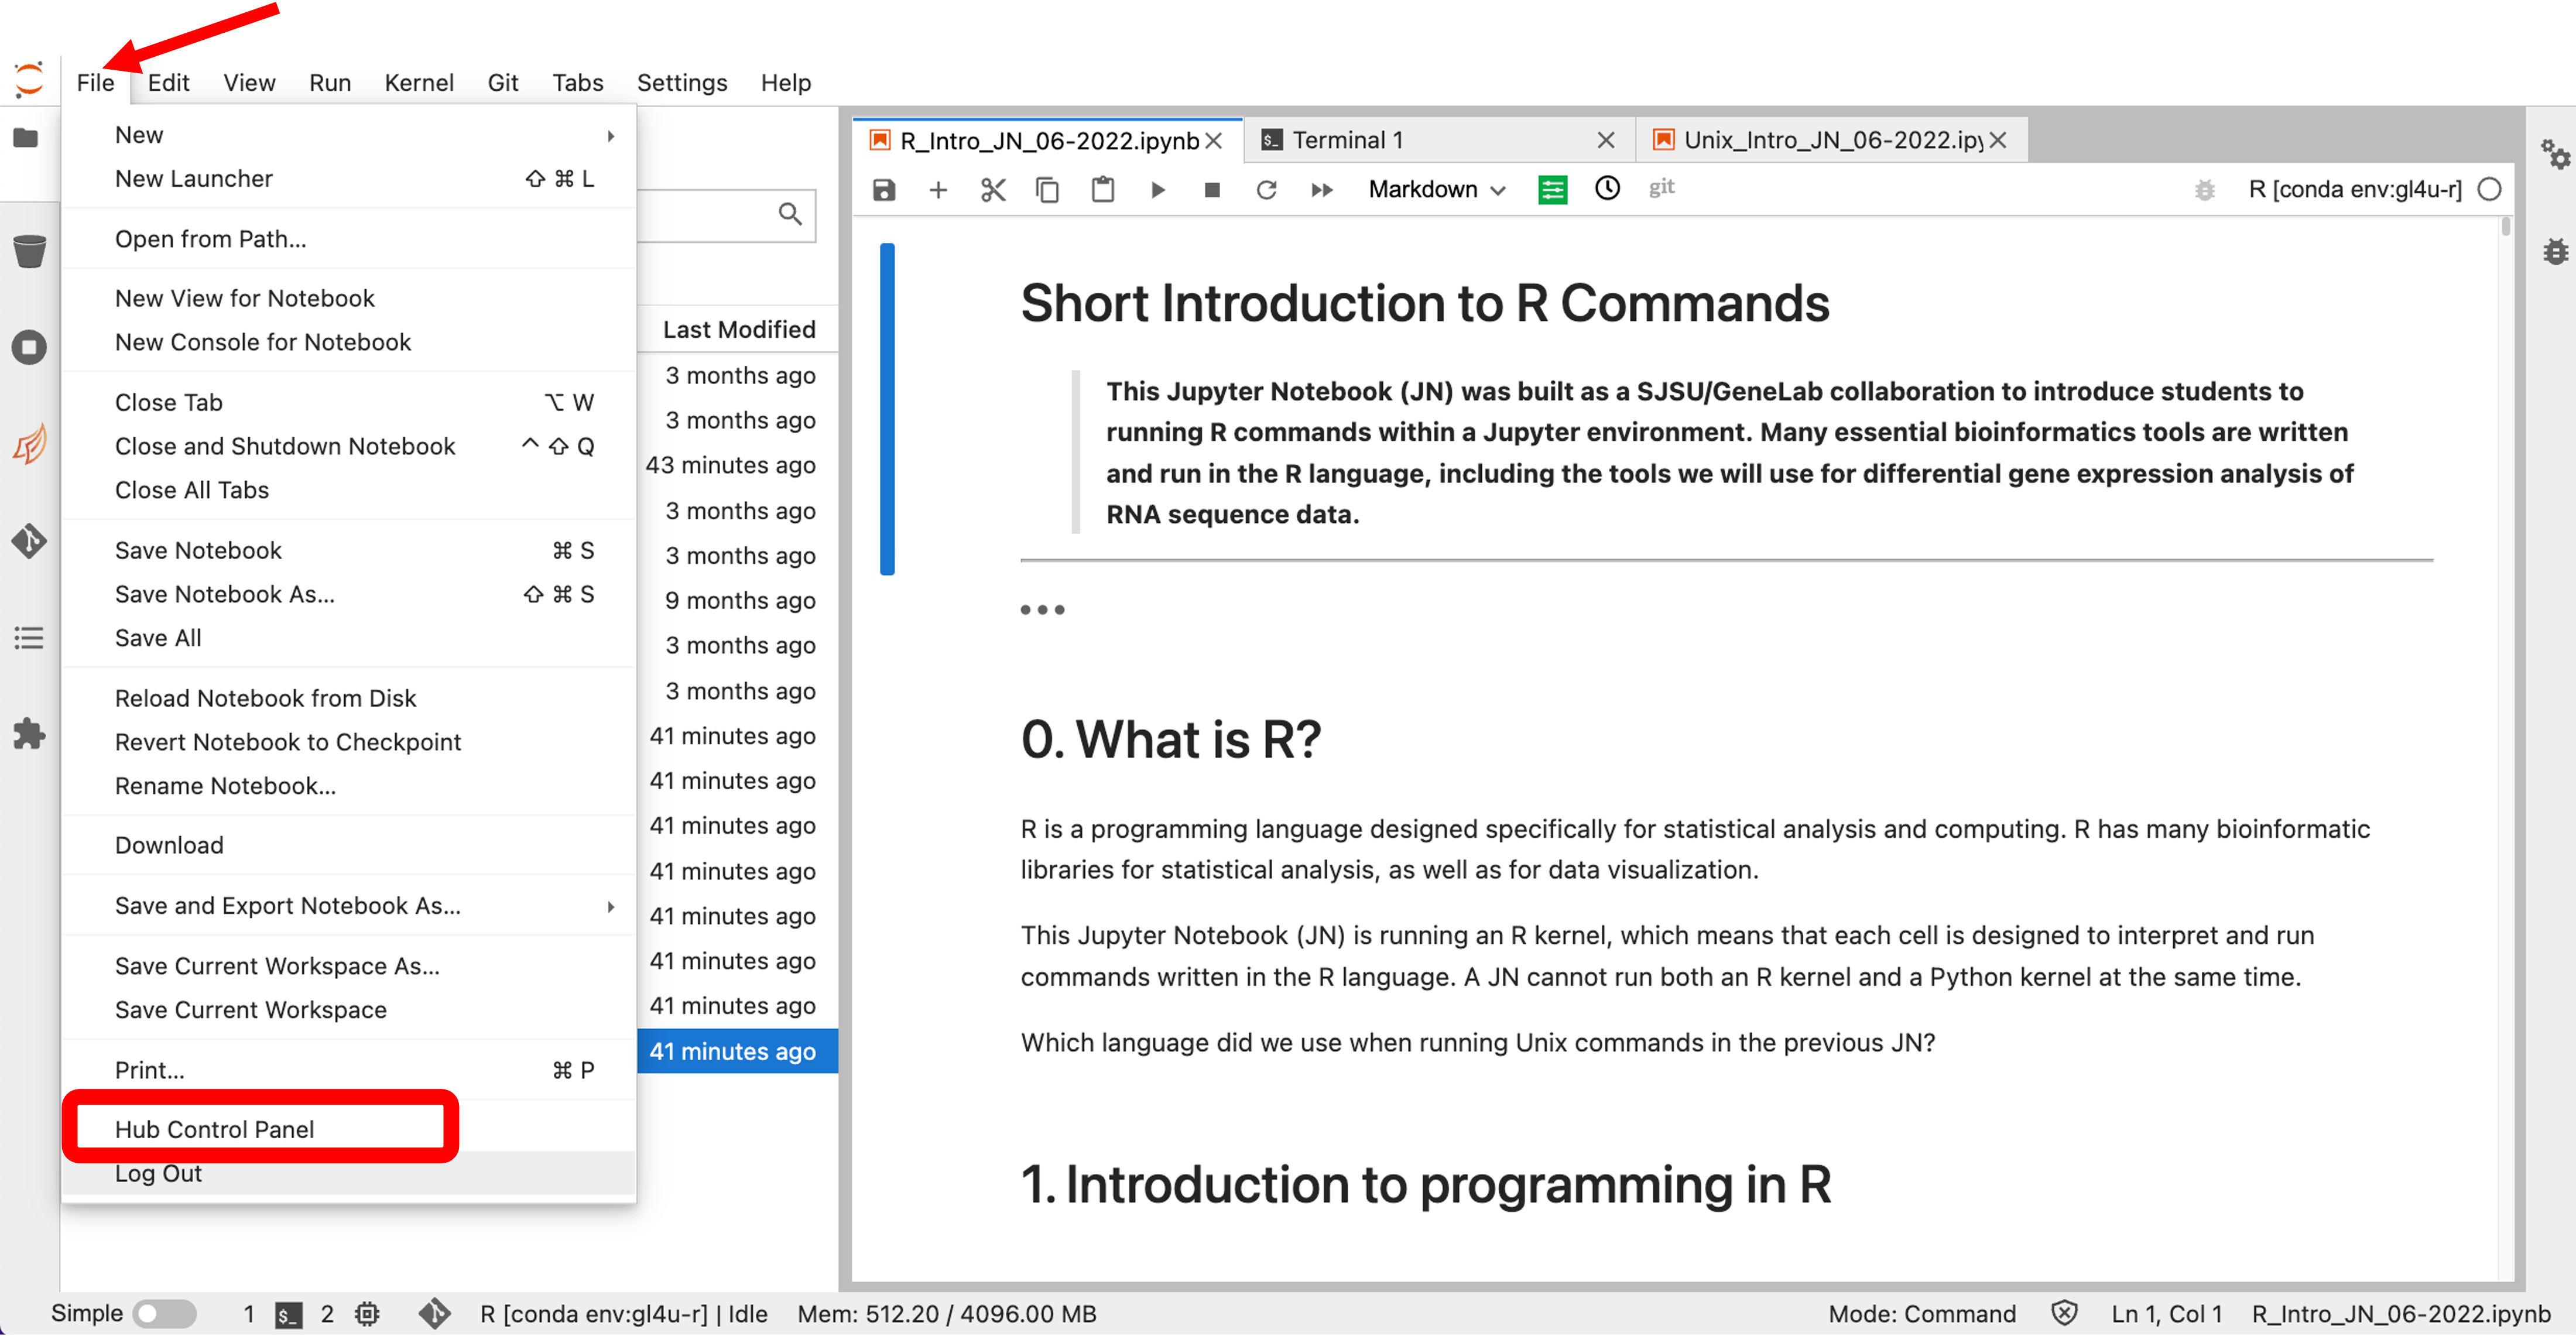Restart the kernel circular arrow icon

click(x=1267, y=190)
